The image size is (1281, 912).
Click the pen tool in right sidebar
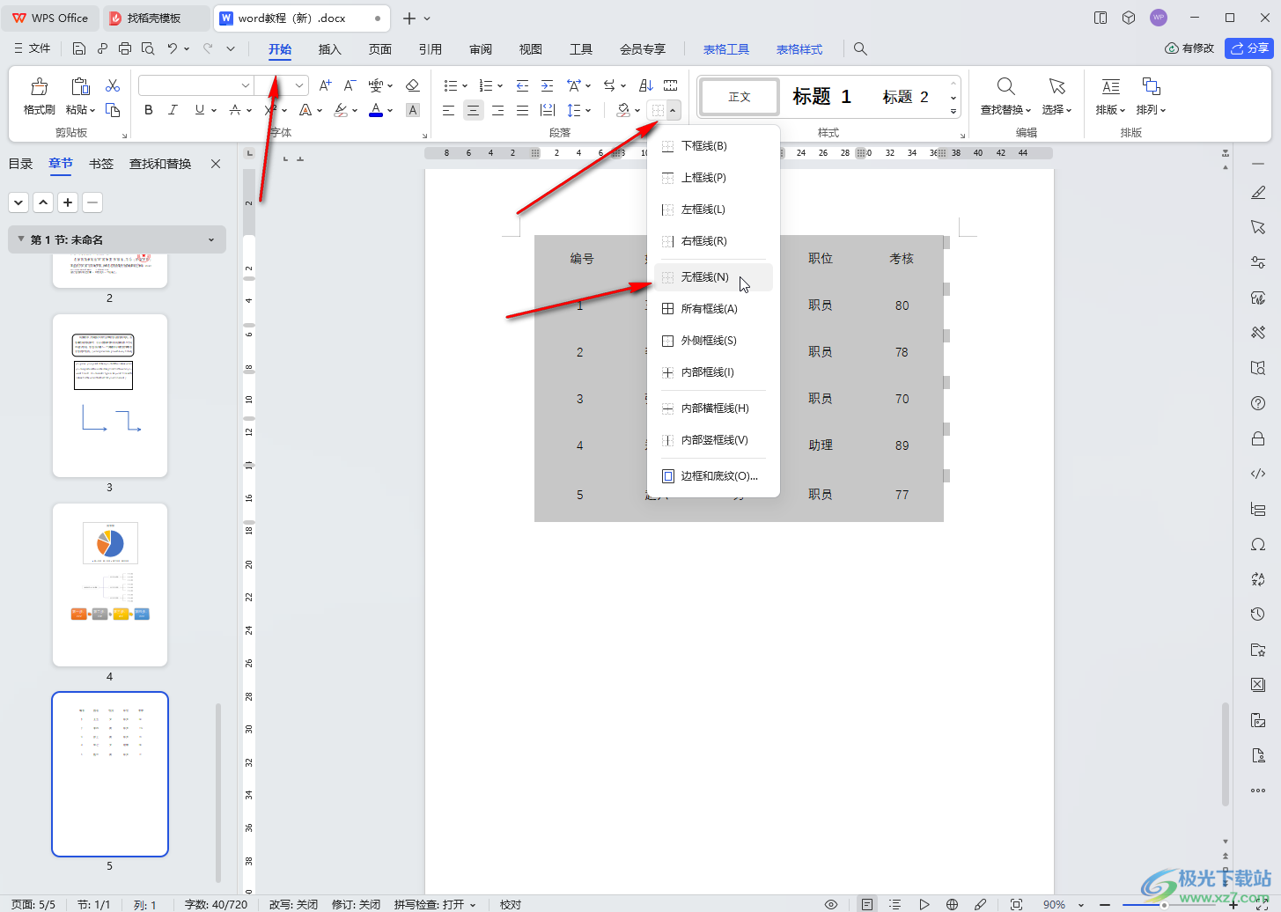(x=1258, y=193)
